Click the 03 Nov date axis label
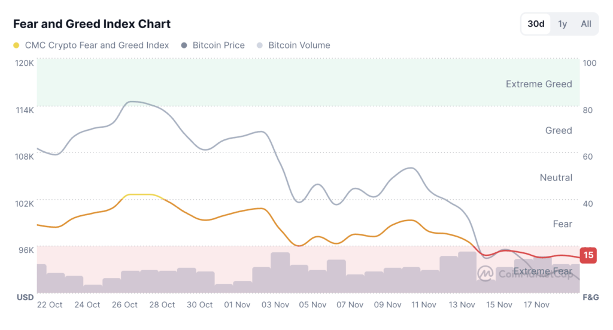Screen dimensions: 613x330 (x=274, y=305)
